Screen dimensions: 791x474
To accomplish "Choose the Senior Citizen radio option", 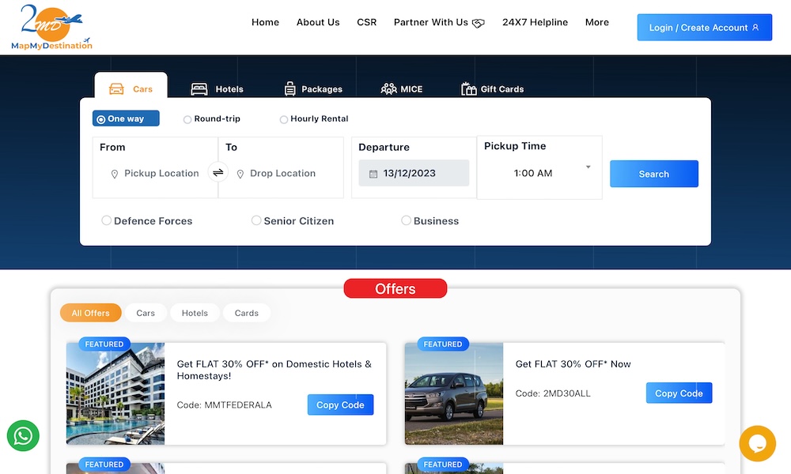I will coord(256,221).
